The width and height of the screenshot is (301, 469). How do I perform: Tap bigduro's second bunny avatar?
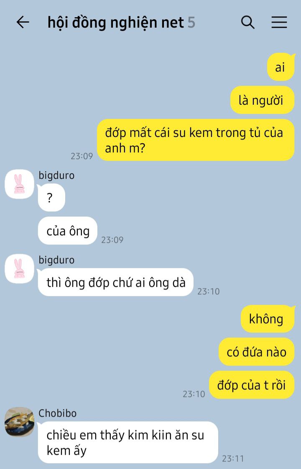coord(19,268)
